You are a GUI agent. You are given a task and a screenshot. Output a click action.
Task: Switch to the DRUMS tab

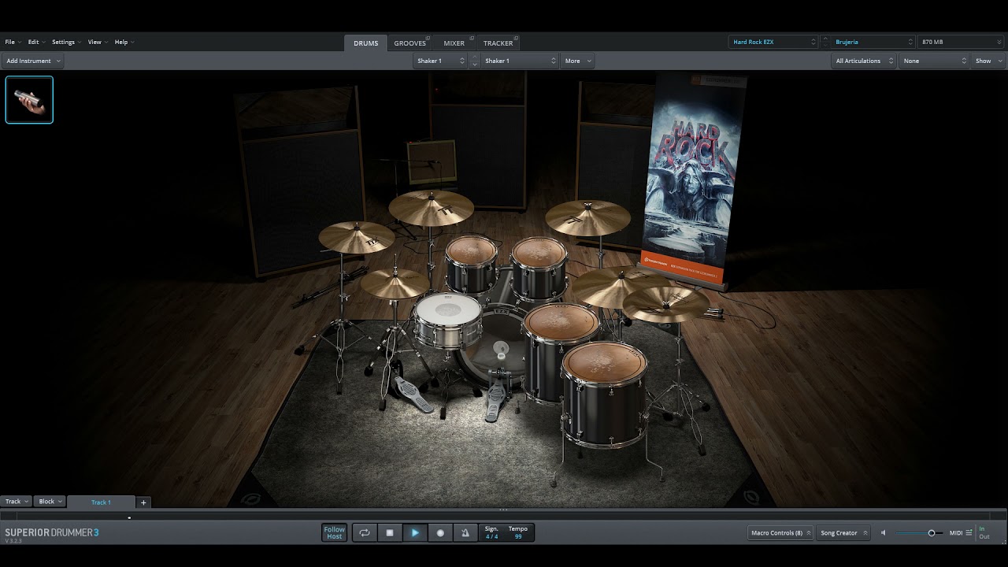(x=365, y=43)
